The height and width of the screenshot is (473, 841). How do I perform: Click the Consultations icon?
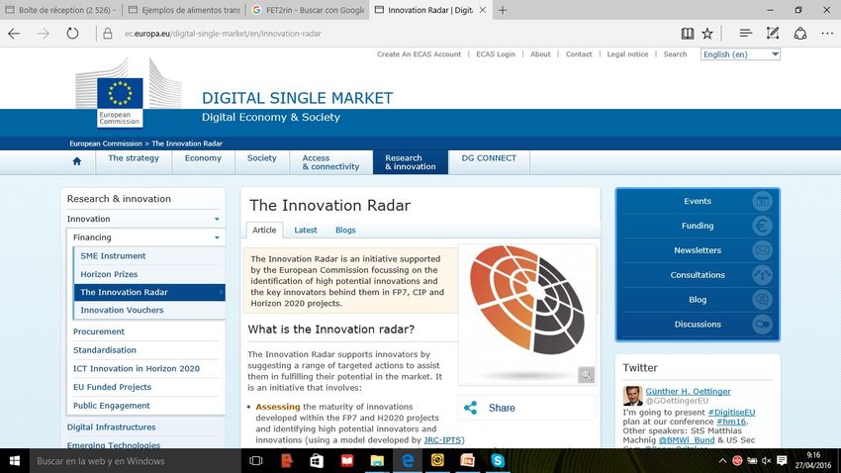(762, 275)
